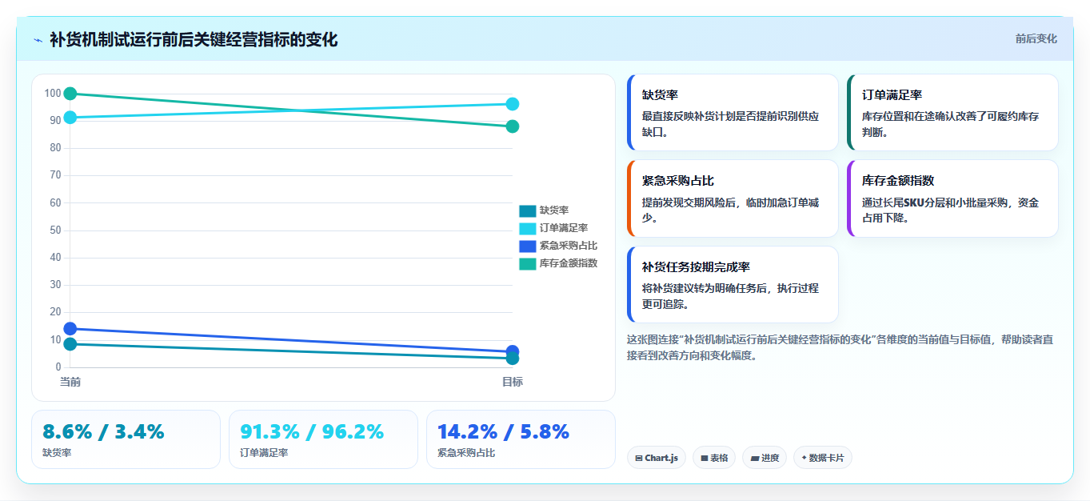Click the 当前 x-axis label
This screenshot has height=501, width=1090.
point(70,382)
